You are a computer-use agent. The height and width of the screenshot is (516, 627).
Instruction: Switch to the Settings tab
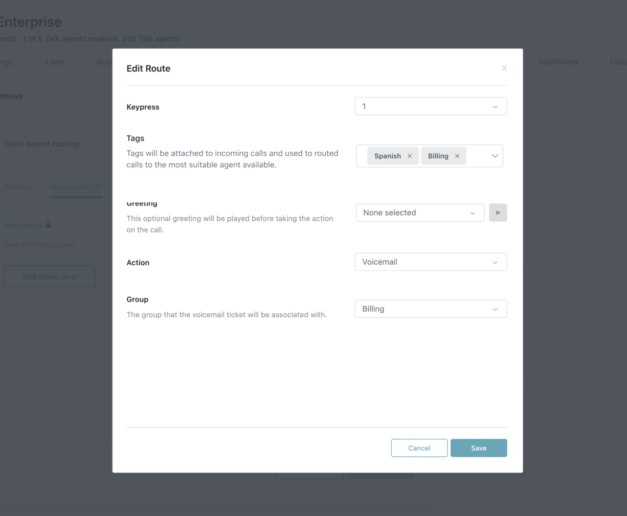[18, 187]
